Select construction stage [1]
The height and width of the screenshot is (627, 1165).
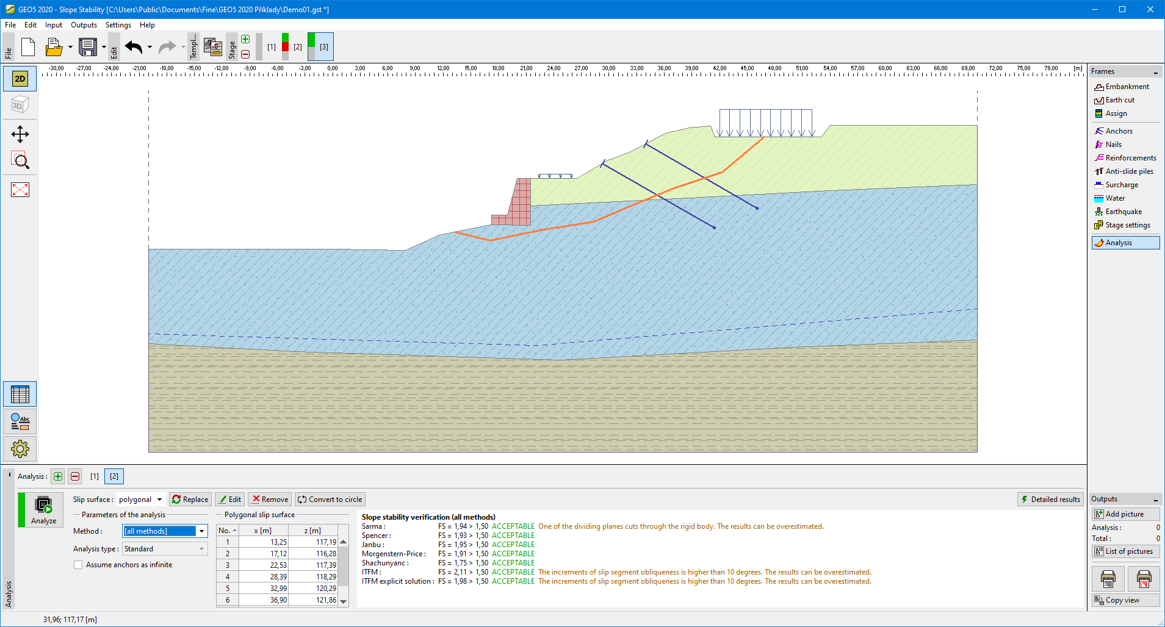272,46
